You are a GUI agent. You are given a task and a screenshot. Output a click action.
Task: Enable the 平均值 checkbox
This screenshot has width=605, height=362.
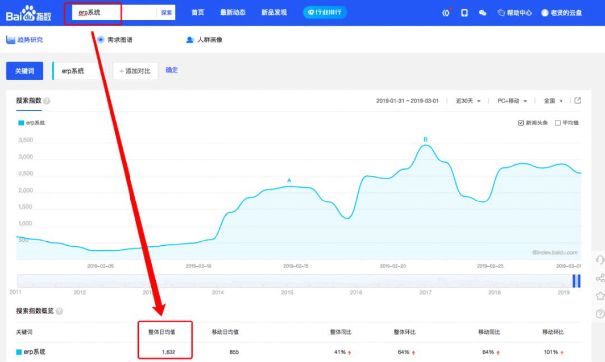click(x=558, y=123)
